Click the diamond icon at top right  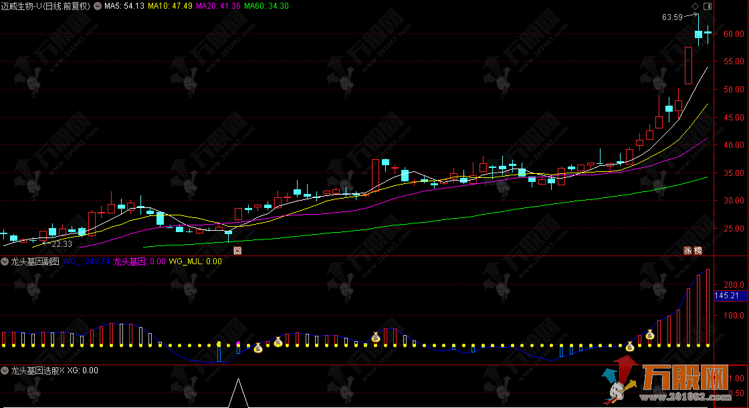point(695,6)
